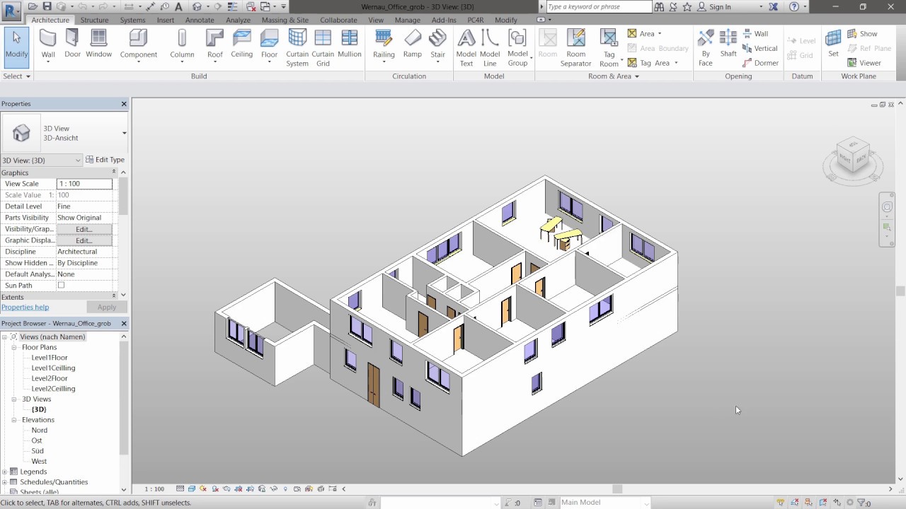Toggle the Viewer for work plane

click(864, 62)
